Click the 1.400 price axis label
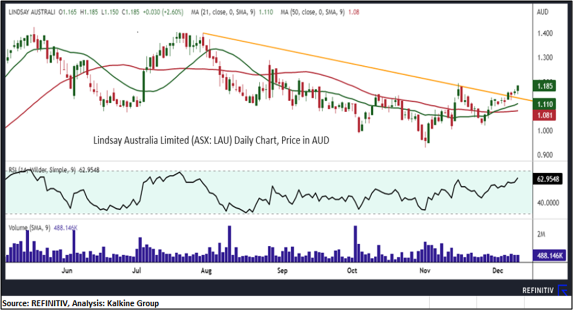 click(x=545, y=33)
